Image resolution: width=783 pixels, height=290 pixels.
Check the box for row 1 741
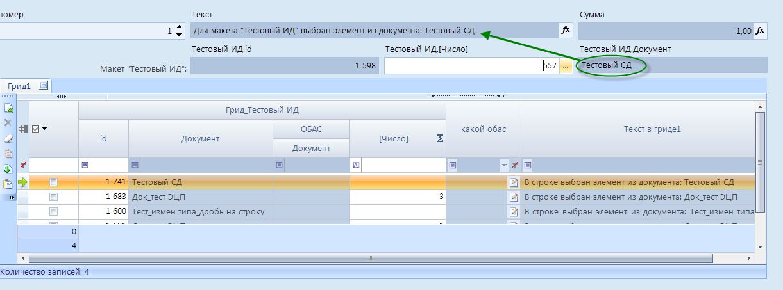[54, 182]
